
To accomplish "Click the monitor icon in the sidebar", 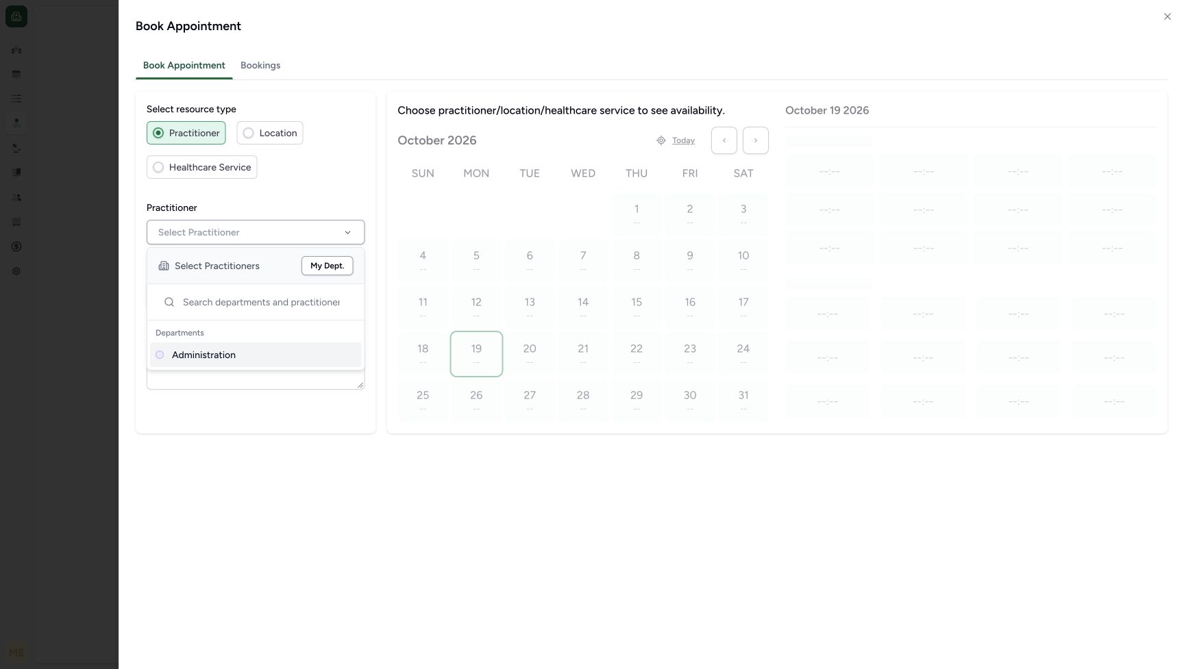I will point(16,222).
